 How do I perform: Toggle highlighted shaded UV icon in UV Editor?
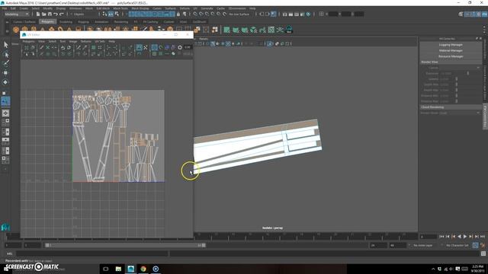pyautogui.click(x=154, y=47)
